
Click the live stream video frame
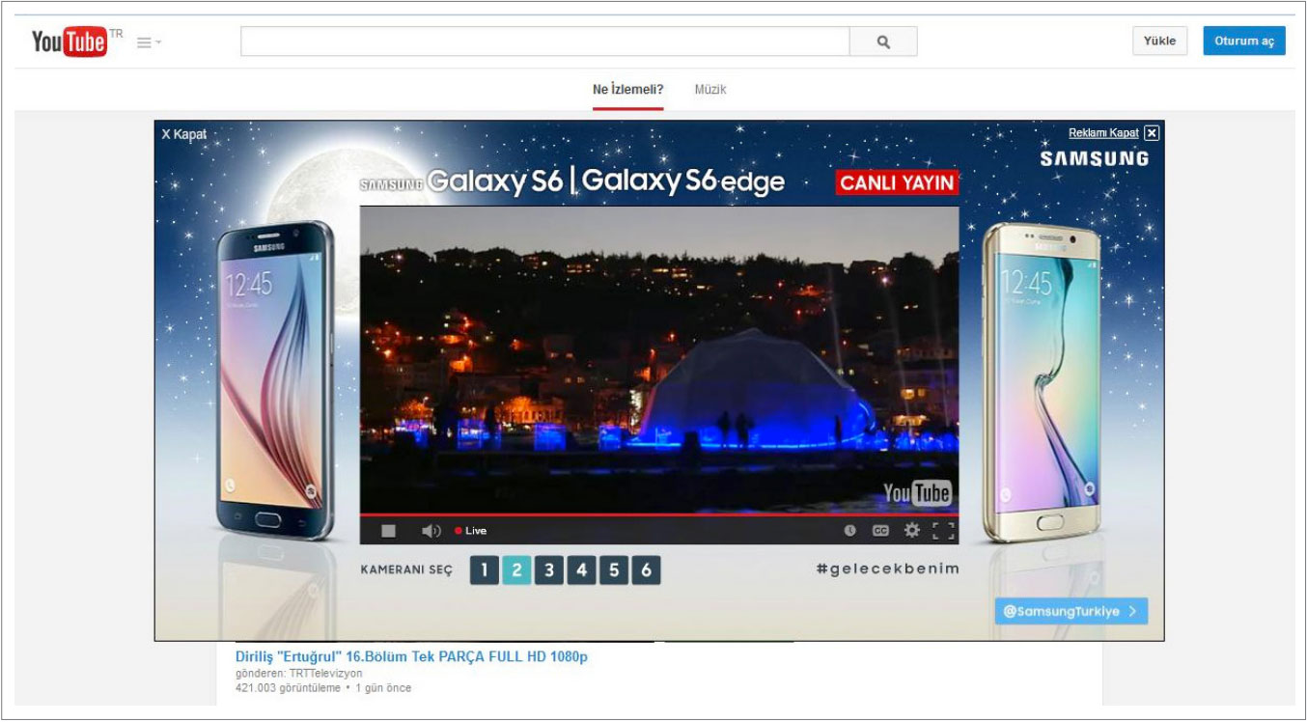tap(659, 359)
